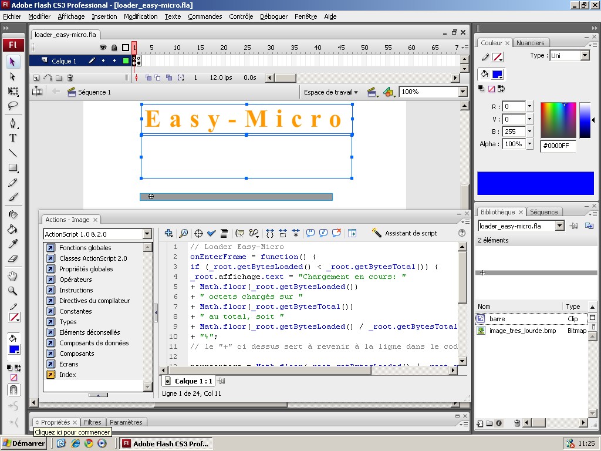The height and width of the screenshot is (451, 601).
Task: Select the Eyedropper tool
Action: pyautogui.click(x=13, y=244)
